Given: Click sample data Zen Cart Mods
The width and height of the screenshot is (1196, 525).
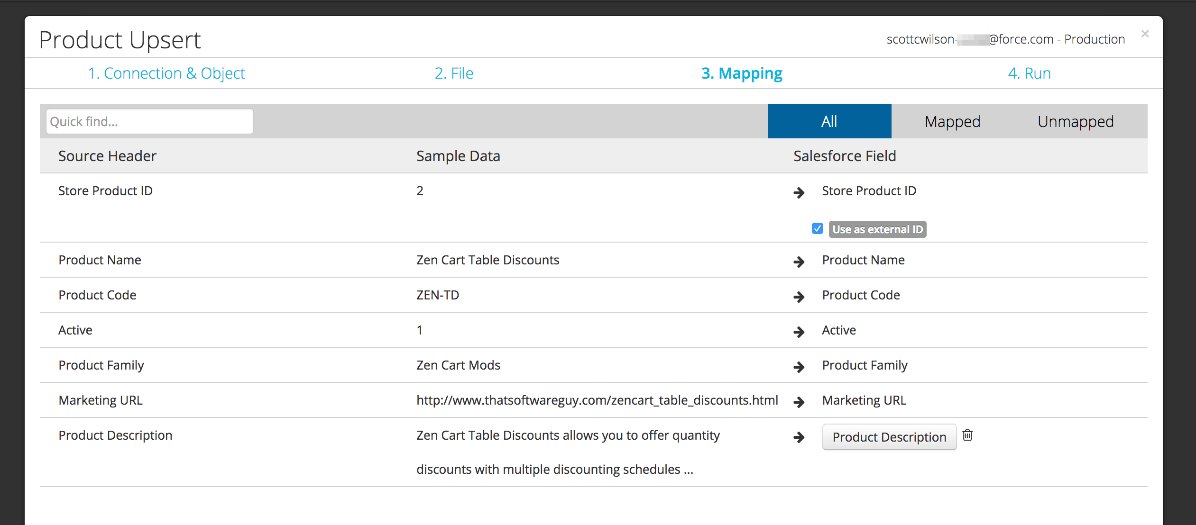Looking at the screenshot, I should click(x=458, y=365).
